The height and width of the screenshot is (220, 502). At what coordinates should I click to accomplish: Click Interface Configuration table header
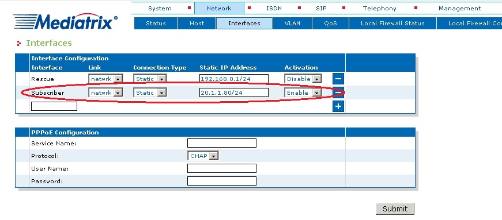pos(70,59)
